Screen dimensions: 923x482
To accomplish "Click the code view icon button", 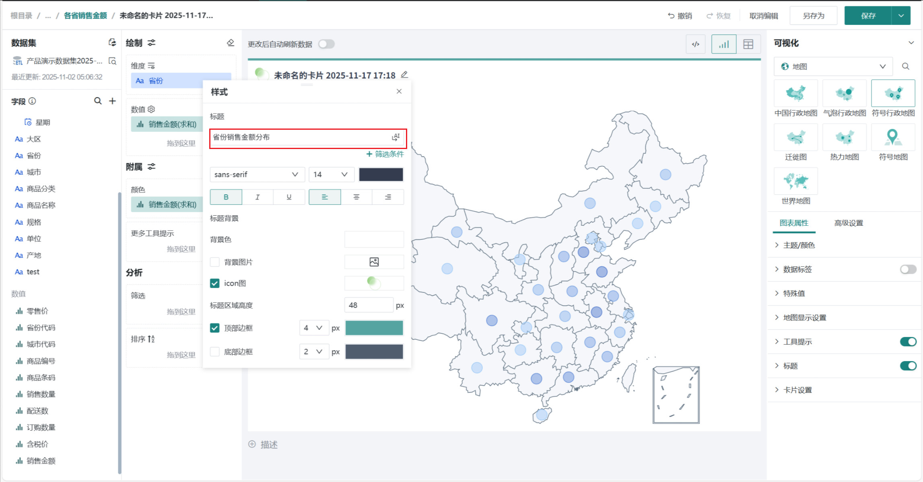I will [x=696, y=44].
